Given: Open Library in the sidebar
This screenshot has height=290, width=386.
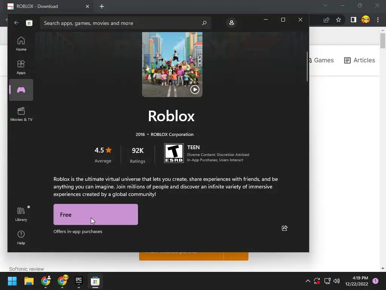Looking at the screenshot, I should pos(21,214).
